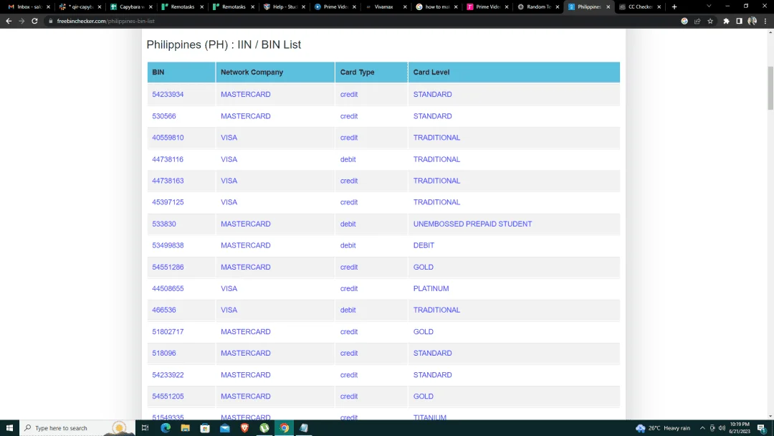Go back with browser back arrow

[x=9, y=22]
